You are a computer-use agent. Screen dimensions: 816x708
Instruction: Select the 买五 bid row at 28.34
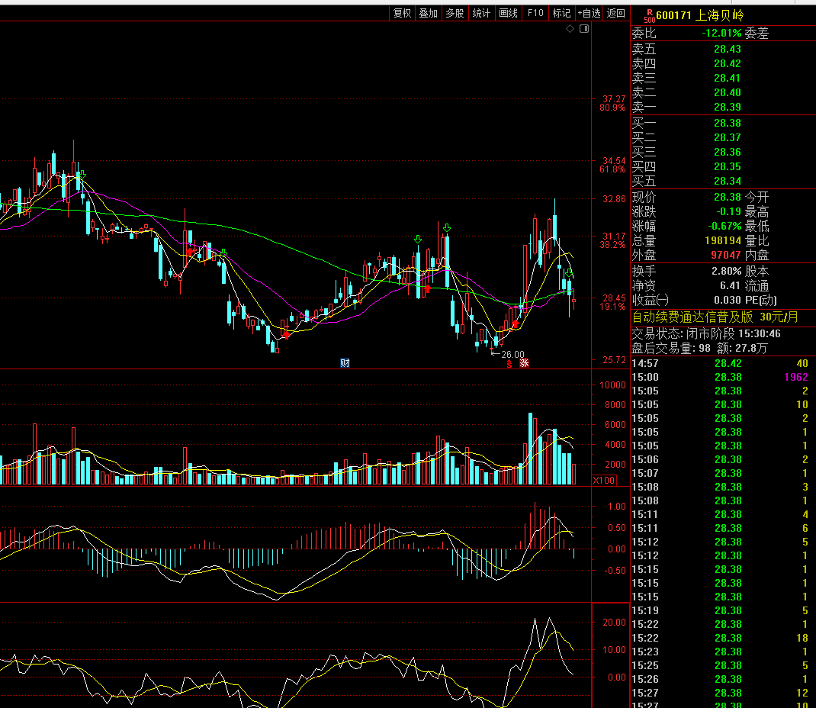click(x=723, y=181)
